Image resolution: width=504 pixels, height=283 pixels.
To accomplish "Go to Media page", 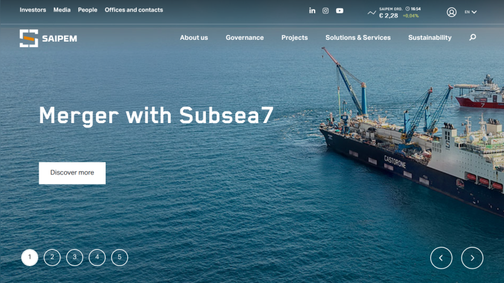I will pos(62,10).
